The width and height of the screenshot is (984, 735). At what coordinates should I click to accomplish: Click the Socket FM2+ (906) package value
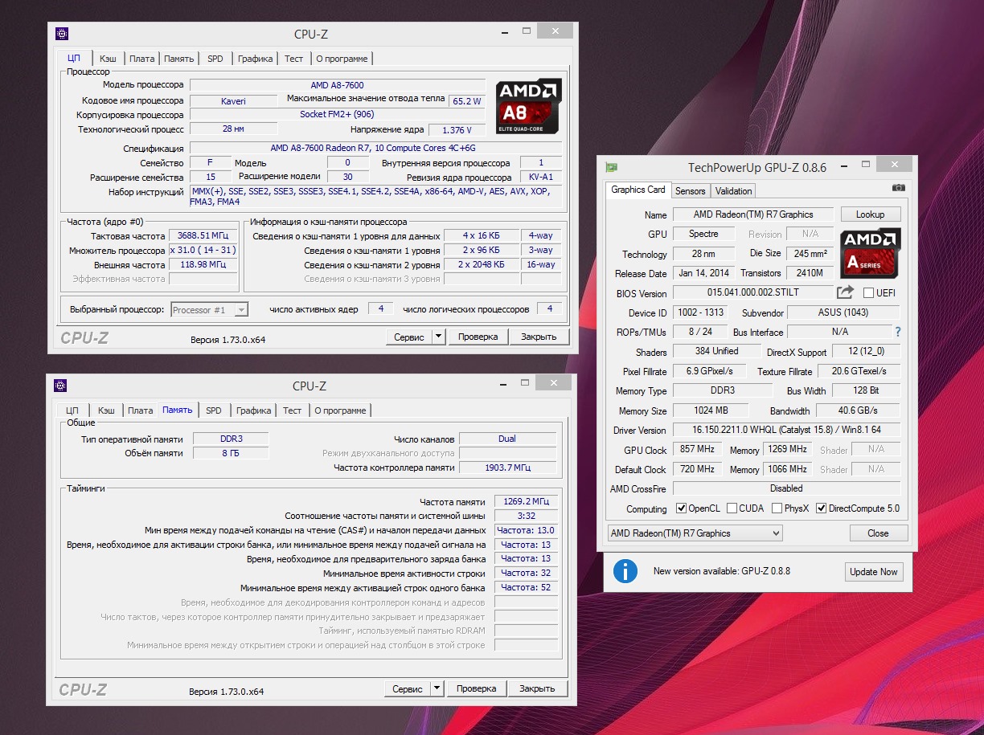338,114
